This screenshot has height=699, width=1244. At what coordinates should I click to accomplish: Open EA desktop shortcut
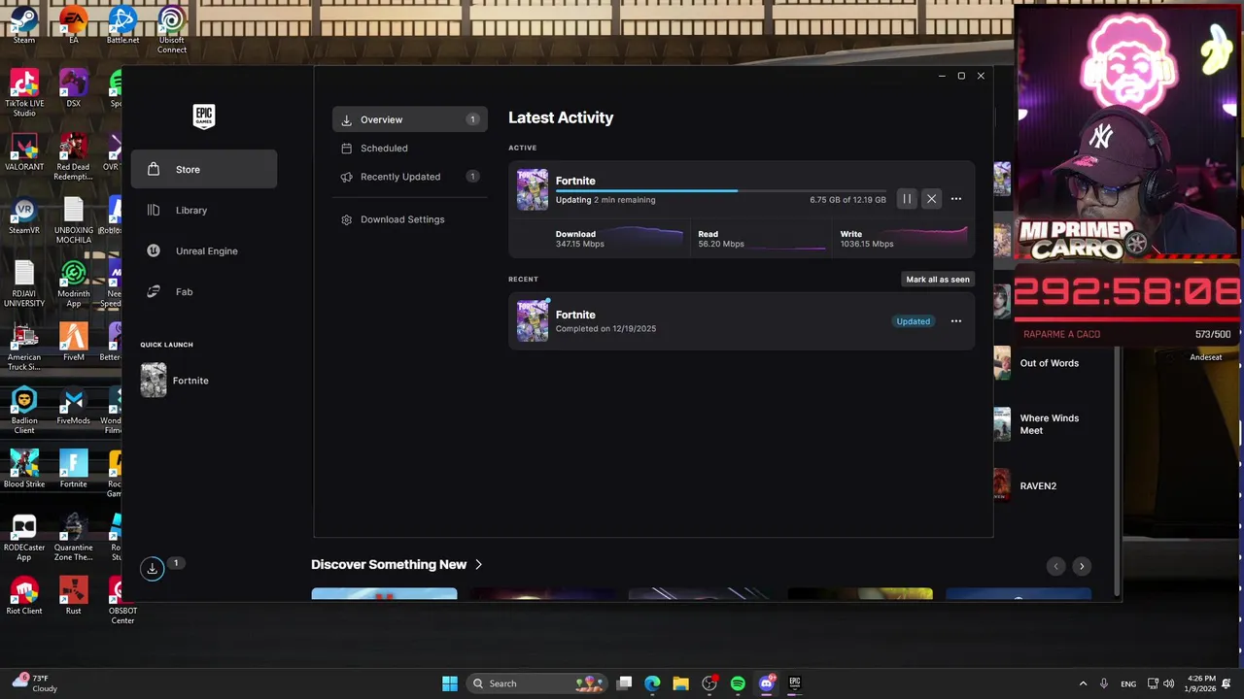coord(74,25)
